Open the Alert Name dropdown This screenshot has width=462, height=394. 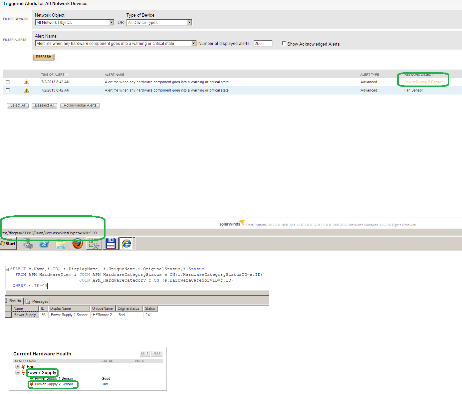194,43
